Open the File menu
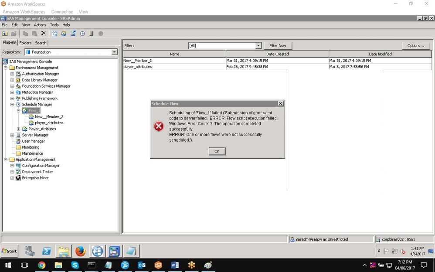This screenshot has width=435, height=272. pos(4,25)
